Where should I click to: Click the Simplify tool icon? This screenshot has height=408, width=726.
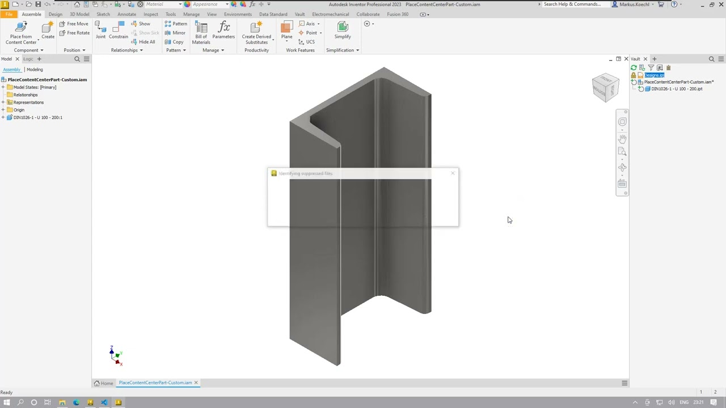[x=343, y=27]
